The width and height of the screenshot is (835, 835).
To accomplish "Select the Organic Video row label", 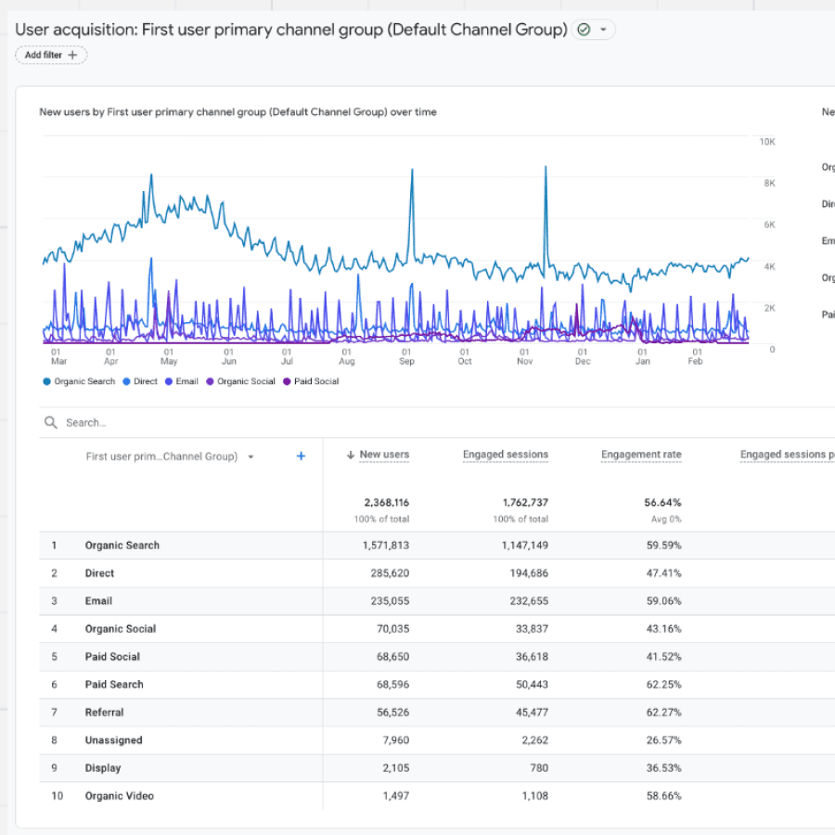I will [x=119, y=796].
